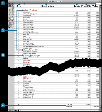Select the Arachnid Alien cell

48,16
